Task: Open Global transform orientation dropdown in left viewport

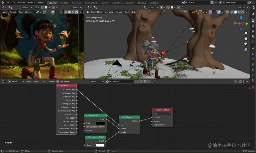Action: click(x=25, y=7)
